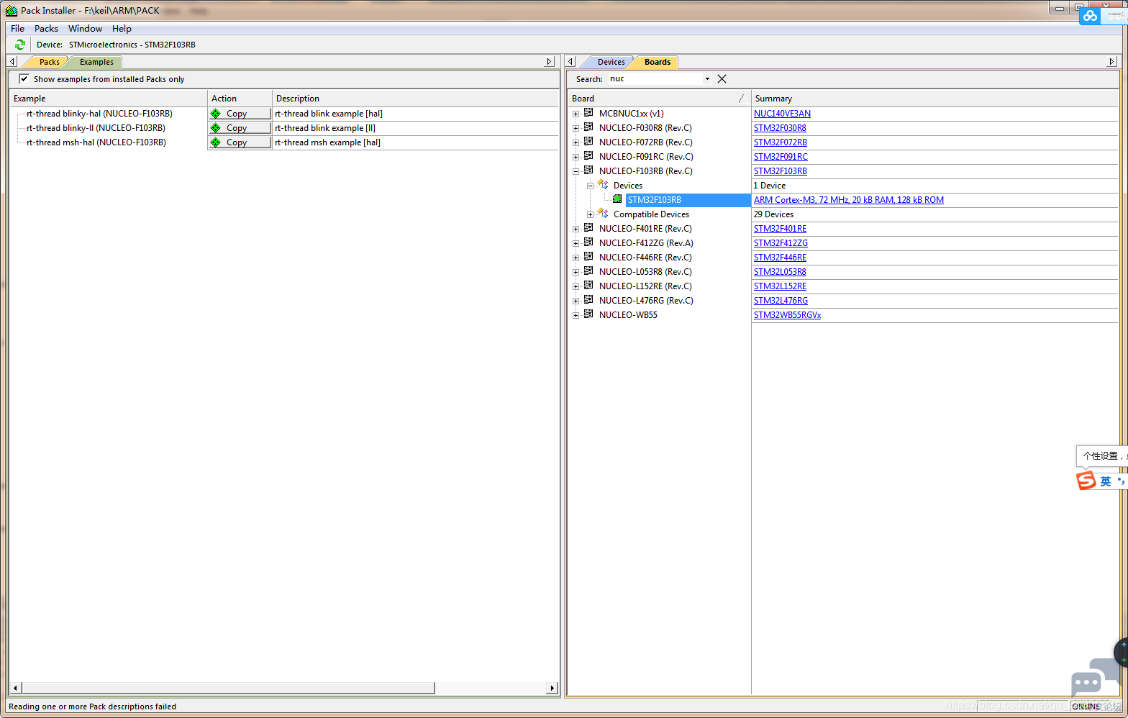Expand the NUCLEO-F030R8 board node
Viewport: 1128px width, 718px height.
(576, 128)
